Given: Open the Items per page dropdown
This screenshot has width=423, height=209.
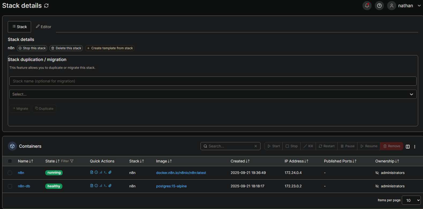Looking at the screenshot, I should 411,200.
